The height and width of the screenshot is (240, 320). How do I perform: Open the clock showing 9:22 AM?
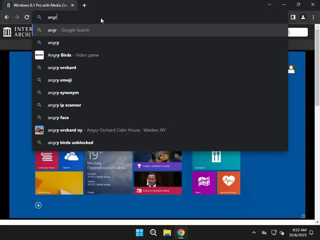298,232
